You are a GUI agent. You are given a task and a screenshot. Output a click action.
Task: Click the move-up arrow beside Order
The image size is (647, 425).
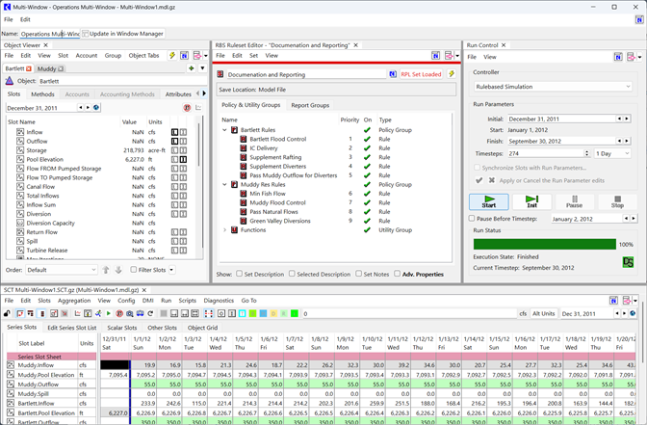tap(104, 271)
